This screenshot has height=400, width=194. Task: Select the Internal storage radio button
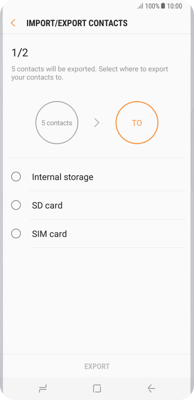point(16,177)
